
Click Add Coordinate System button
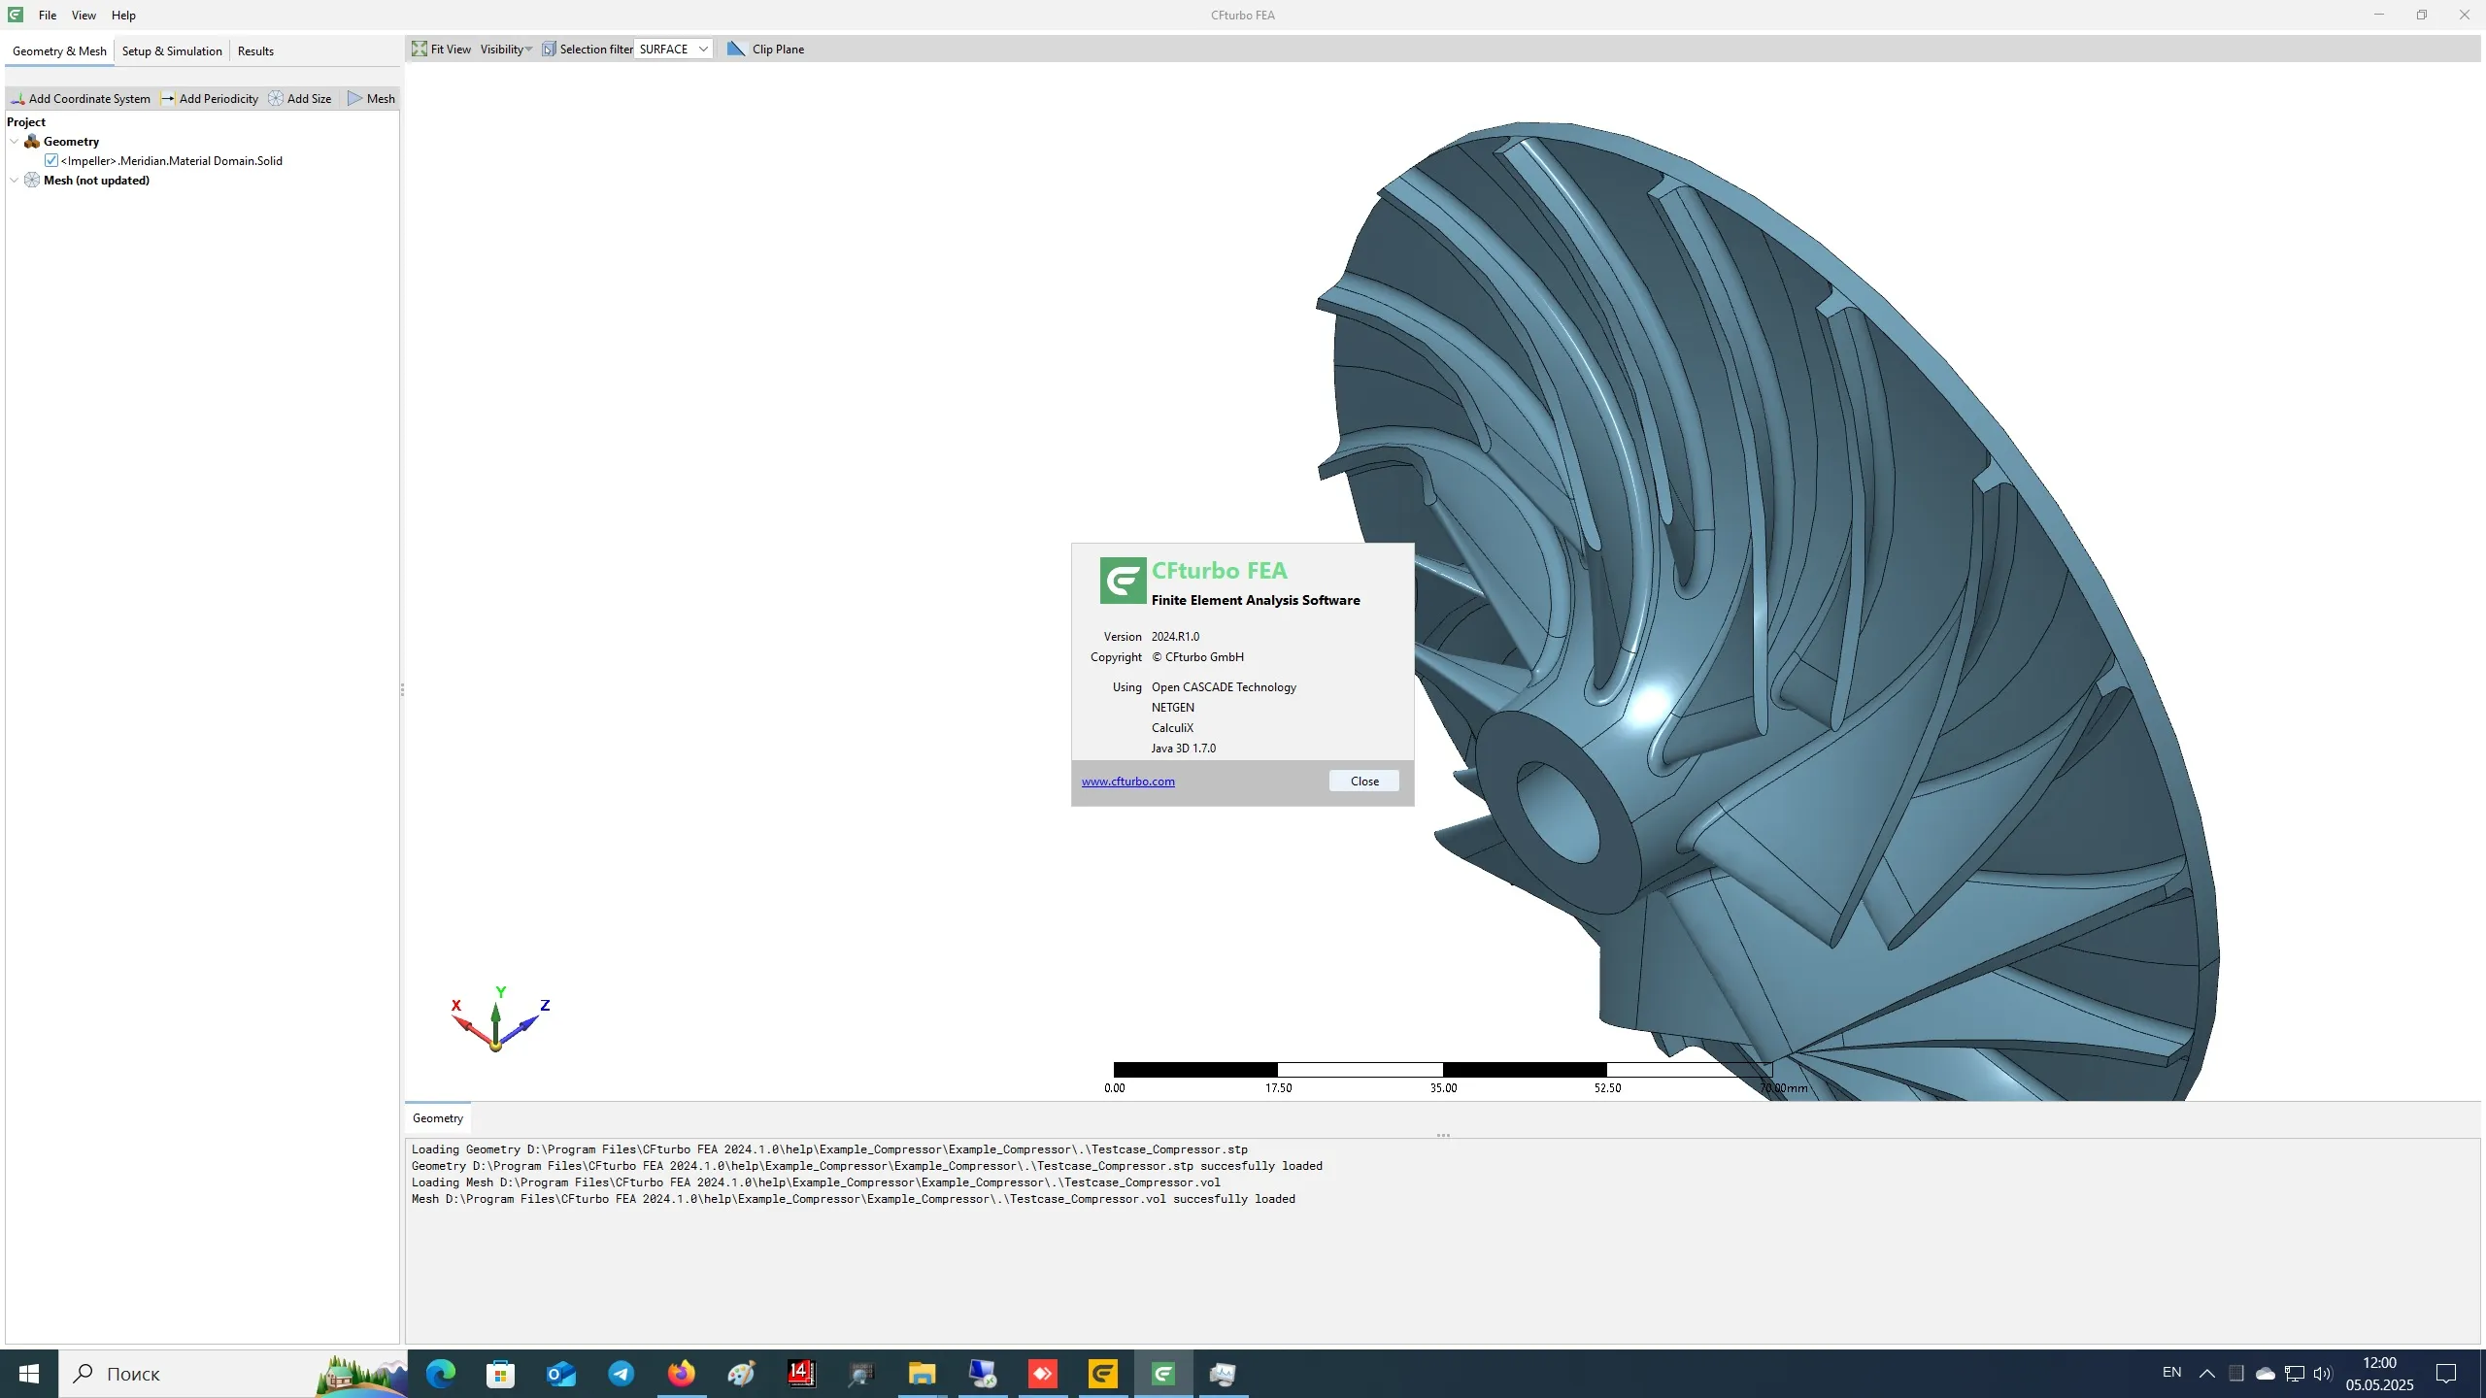click(81, 98)
